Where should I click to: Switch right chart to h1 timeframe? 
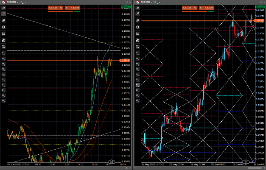138,80
